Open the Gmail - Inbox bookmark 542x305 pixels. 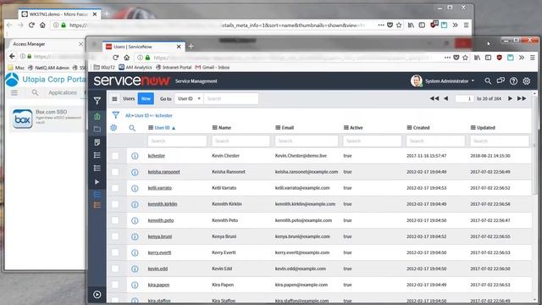(x=213, y=67)
